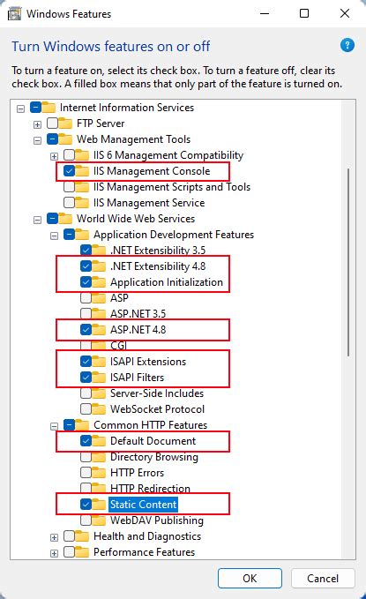The height and width of the screenshot is (599, 366).
Task: Expand the FTP Server node
Action: coord(37,124)
